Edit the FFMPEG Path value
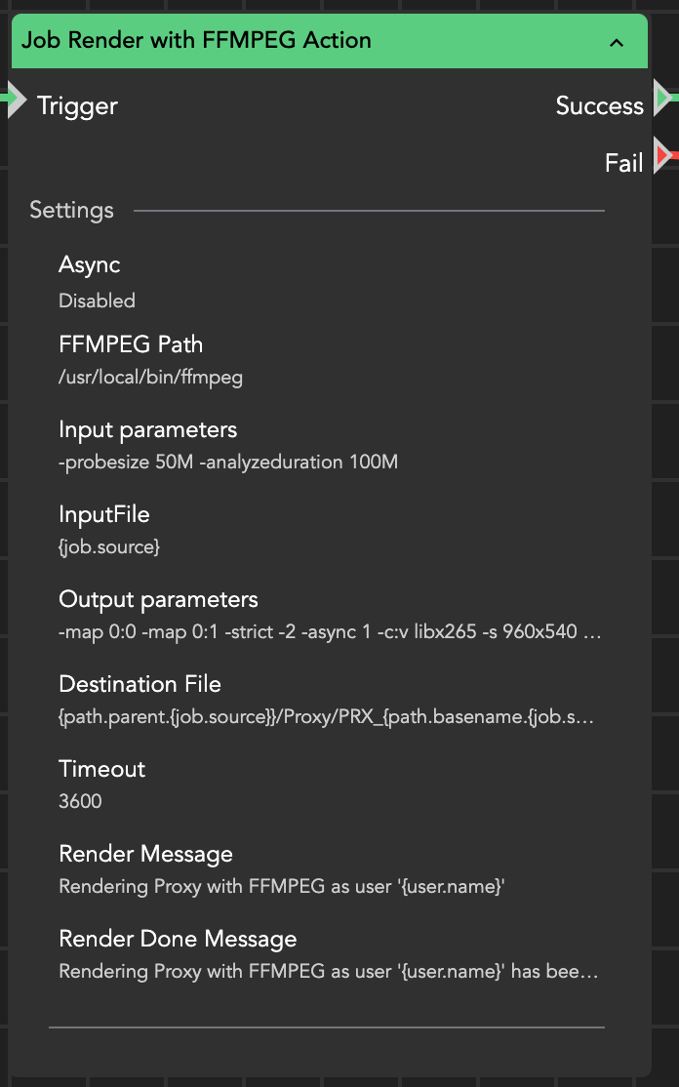The height and width of the screenshot is (1087, 679). pos(150,378)
